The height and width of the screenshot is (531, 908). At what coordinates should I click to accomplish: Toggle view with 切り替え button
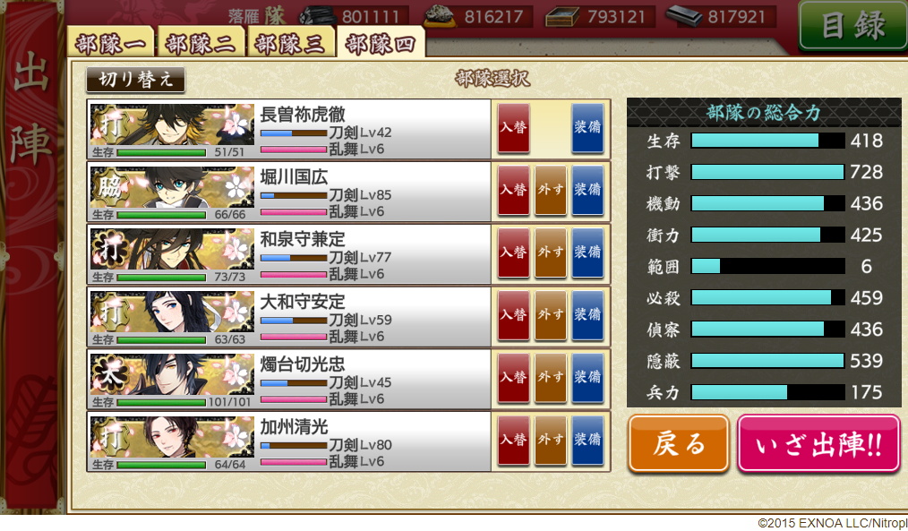point(135,80)
